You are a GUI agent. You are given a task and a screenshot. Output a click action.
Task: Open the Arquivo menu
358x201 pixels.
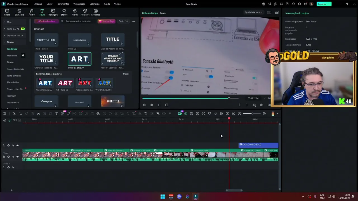[x=38, y=4]
